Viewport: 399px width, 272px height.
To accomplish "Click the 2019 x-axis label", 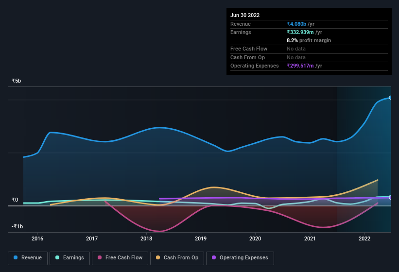I will click(x=201, y=238).
